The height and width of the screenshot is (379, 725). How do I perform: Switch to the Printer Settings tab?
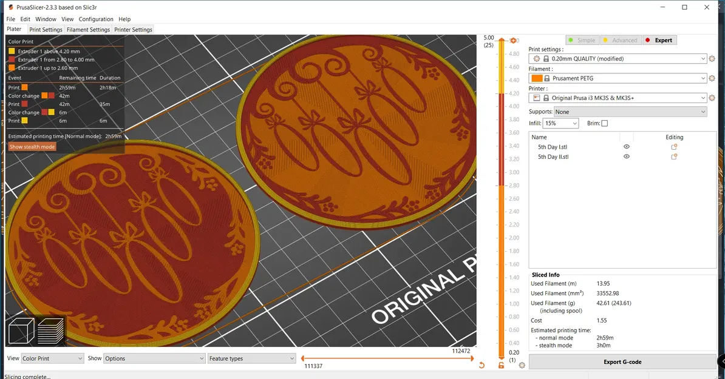pyautogui.click(x=133, y=30)
